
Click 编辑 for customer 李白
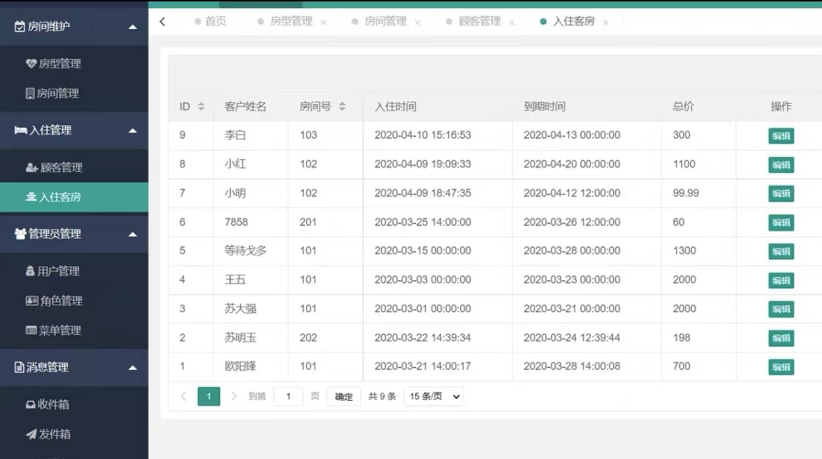(x=780, y=136)
